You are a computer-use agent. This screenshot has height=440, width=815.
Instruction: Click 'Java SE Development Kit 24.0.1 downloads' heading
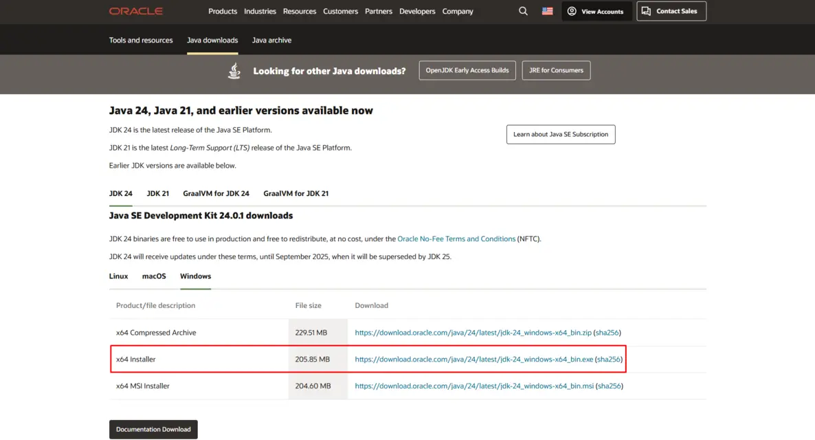point(201,215)
